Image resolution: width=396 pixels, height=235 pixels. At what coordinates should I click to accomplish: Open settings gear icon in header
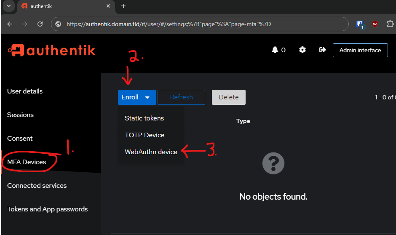(302, 50)
